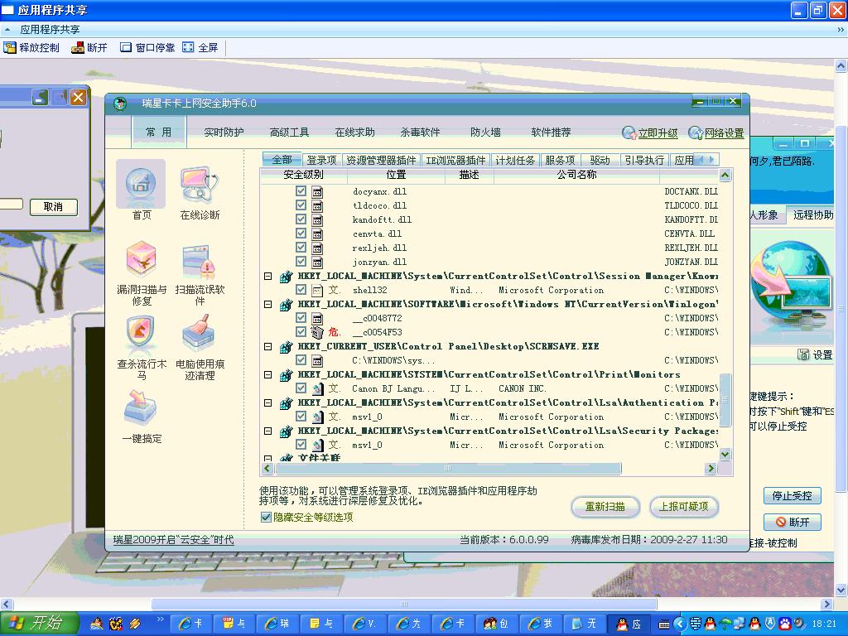Viewport: 848px width, 636px height.
Task: Click the 网络设置 gear icon
Action: point(696,132)
